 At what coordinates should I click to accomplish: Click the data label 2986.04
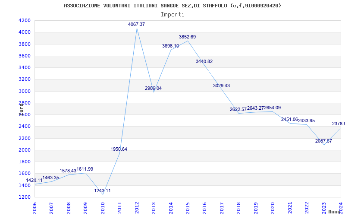coord(153,88)
